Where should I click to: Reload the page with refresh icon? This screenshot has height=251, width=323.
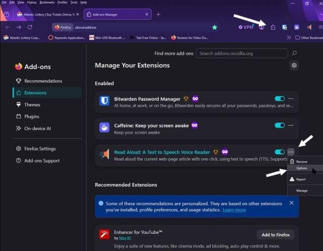click(x=30, y=27)
